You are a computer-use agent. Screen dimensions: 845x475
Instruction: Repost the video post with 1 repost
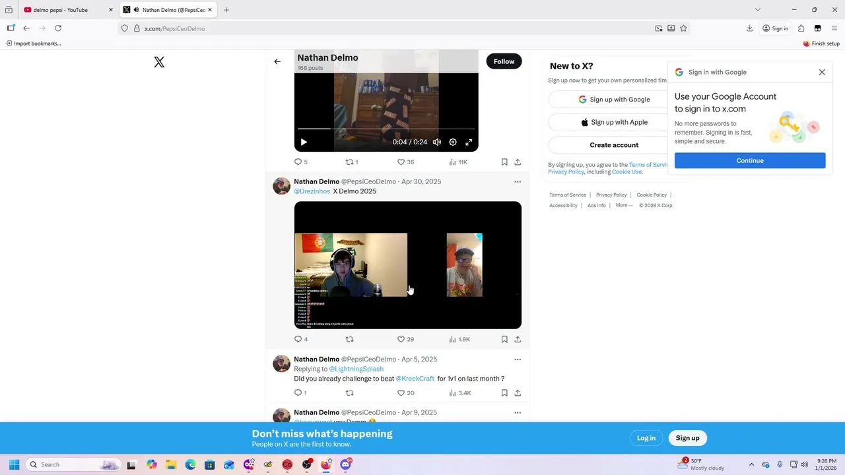352,162
